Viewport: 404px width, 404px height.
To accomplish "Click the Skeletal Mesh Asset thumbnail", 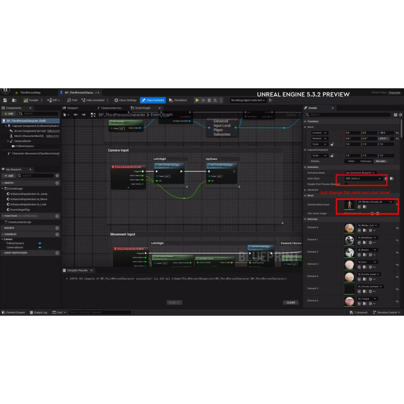I will click(349, 205).
